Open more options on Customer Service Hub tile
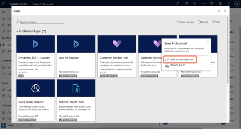The image size is (241, 129). tap(133, 54)
